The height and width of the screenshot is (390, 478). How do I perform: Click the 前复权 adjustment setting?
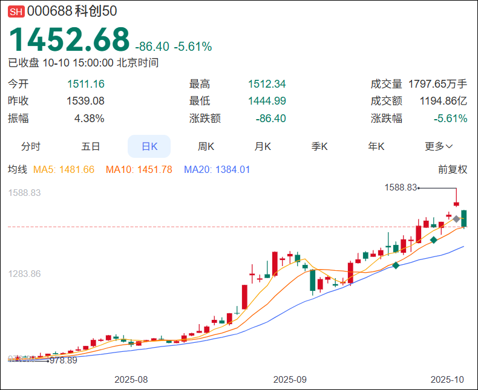click(x=453, y=169)
